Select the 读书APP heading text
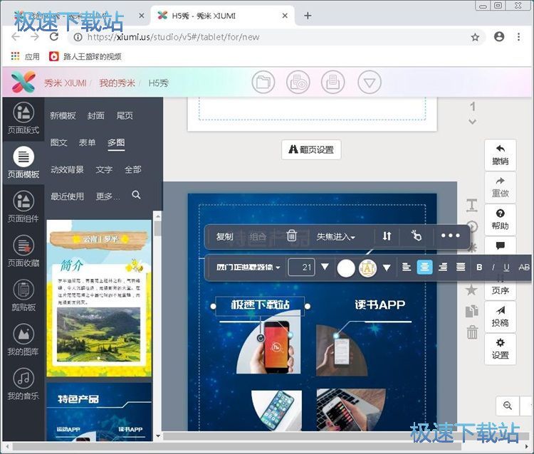This screenshot has width=534, height=454. 379,305
